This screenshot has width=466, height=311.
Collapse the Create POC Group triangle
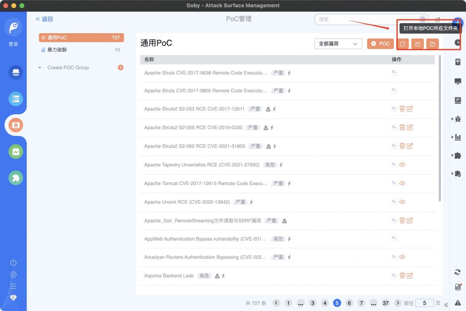[x=40, y=68]
